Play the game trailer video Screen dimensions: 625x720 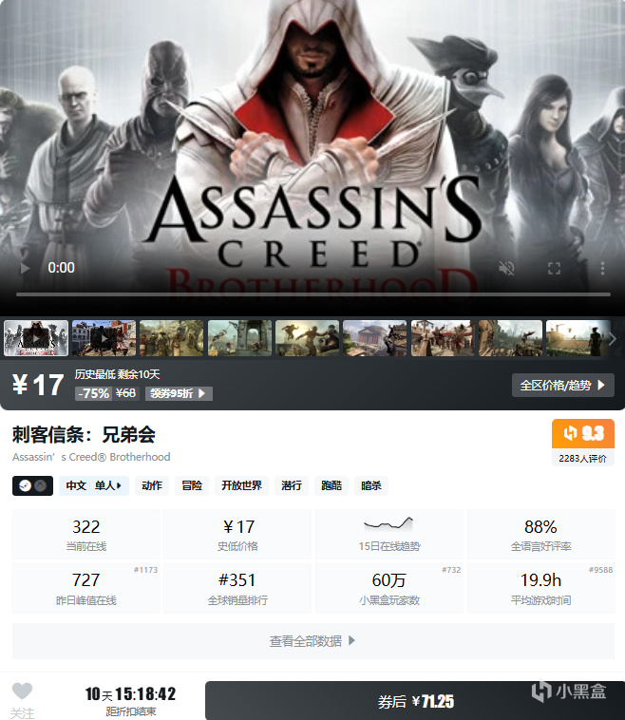point(26,268)
